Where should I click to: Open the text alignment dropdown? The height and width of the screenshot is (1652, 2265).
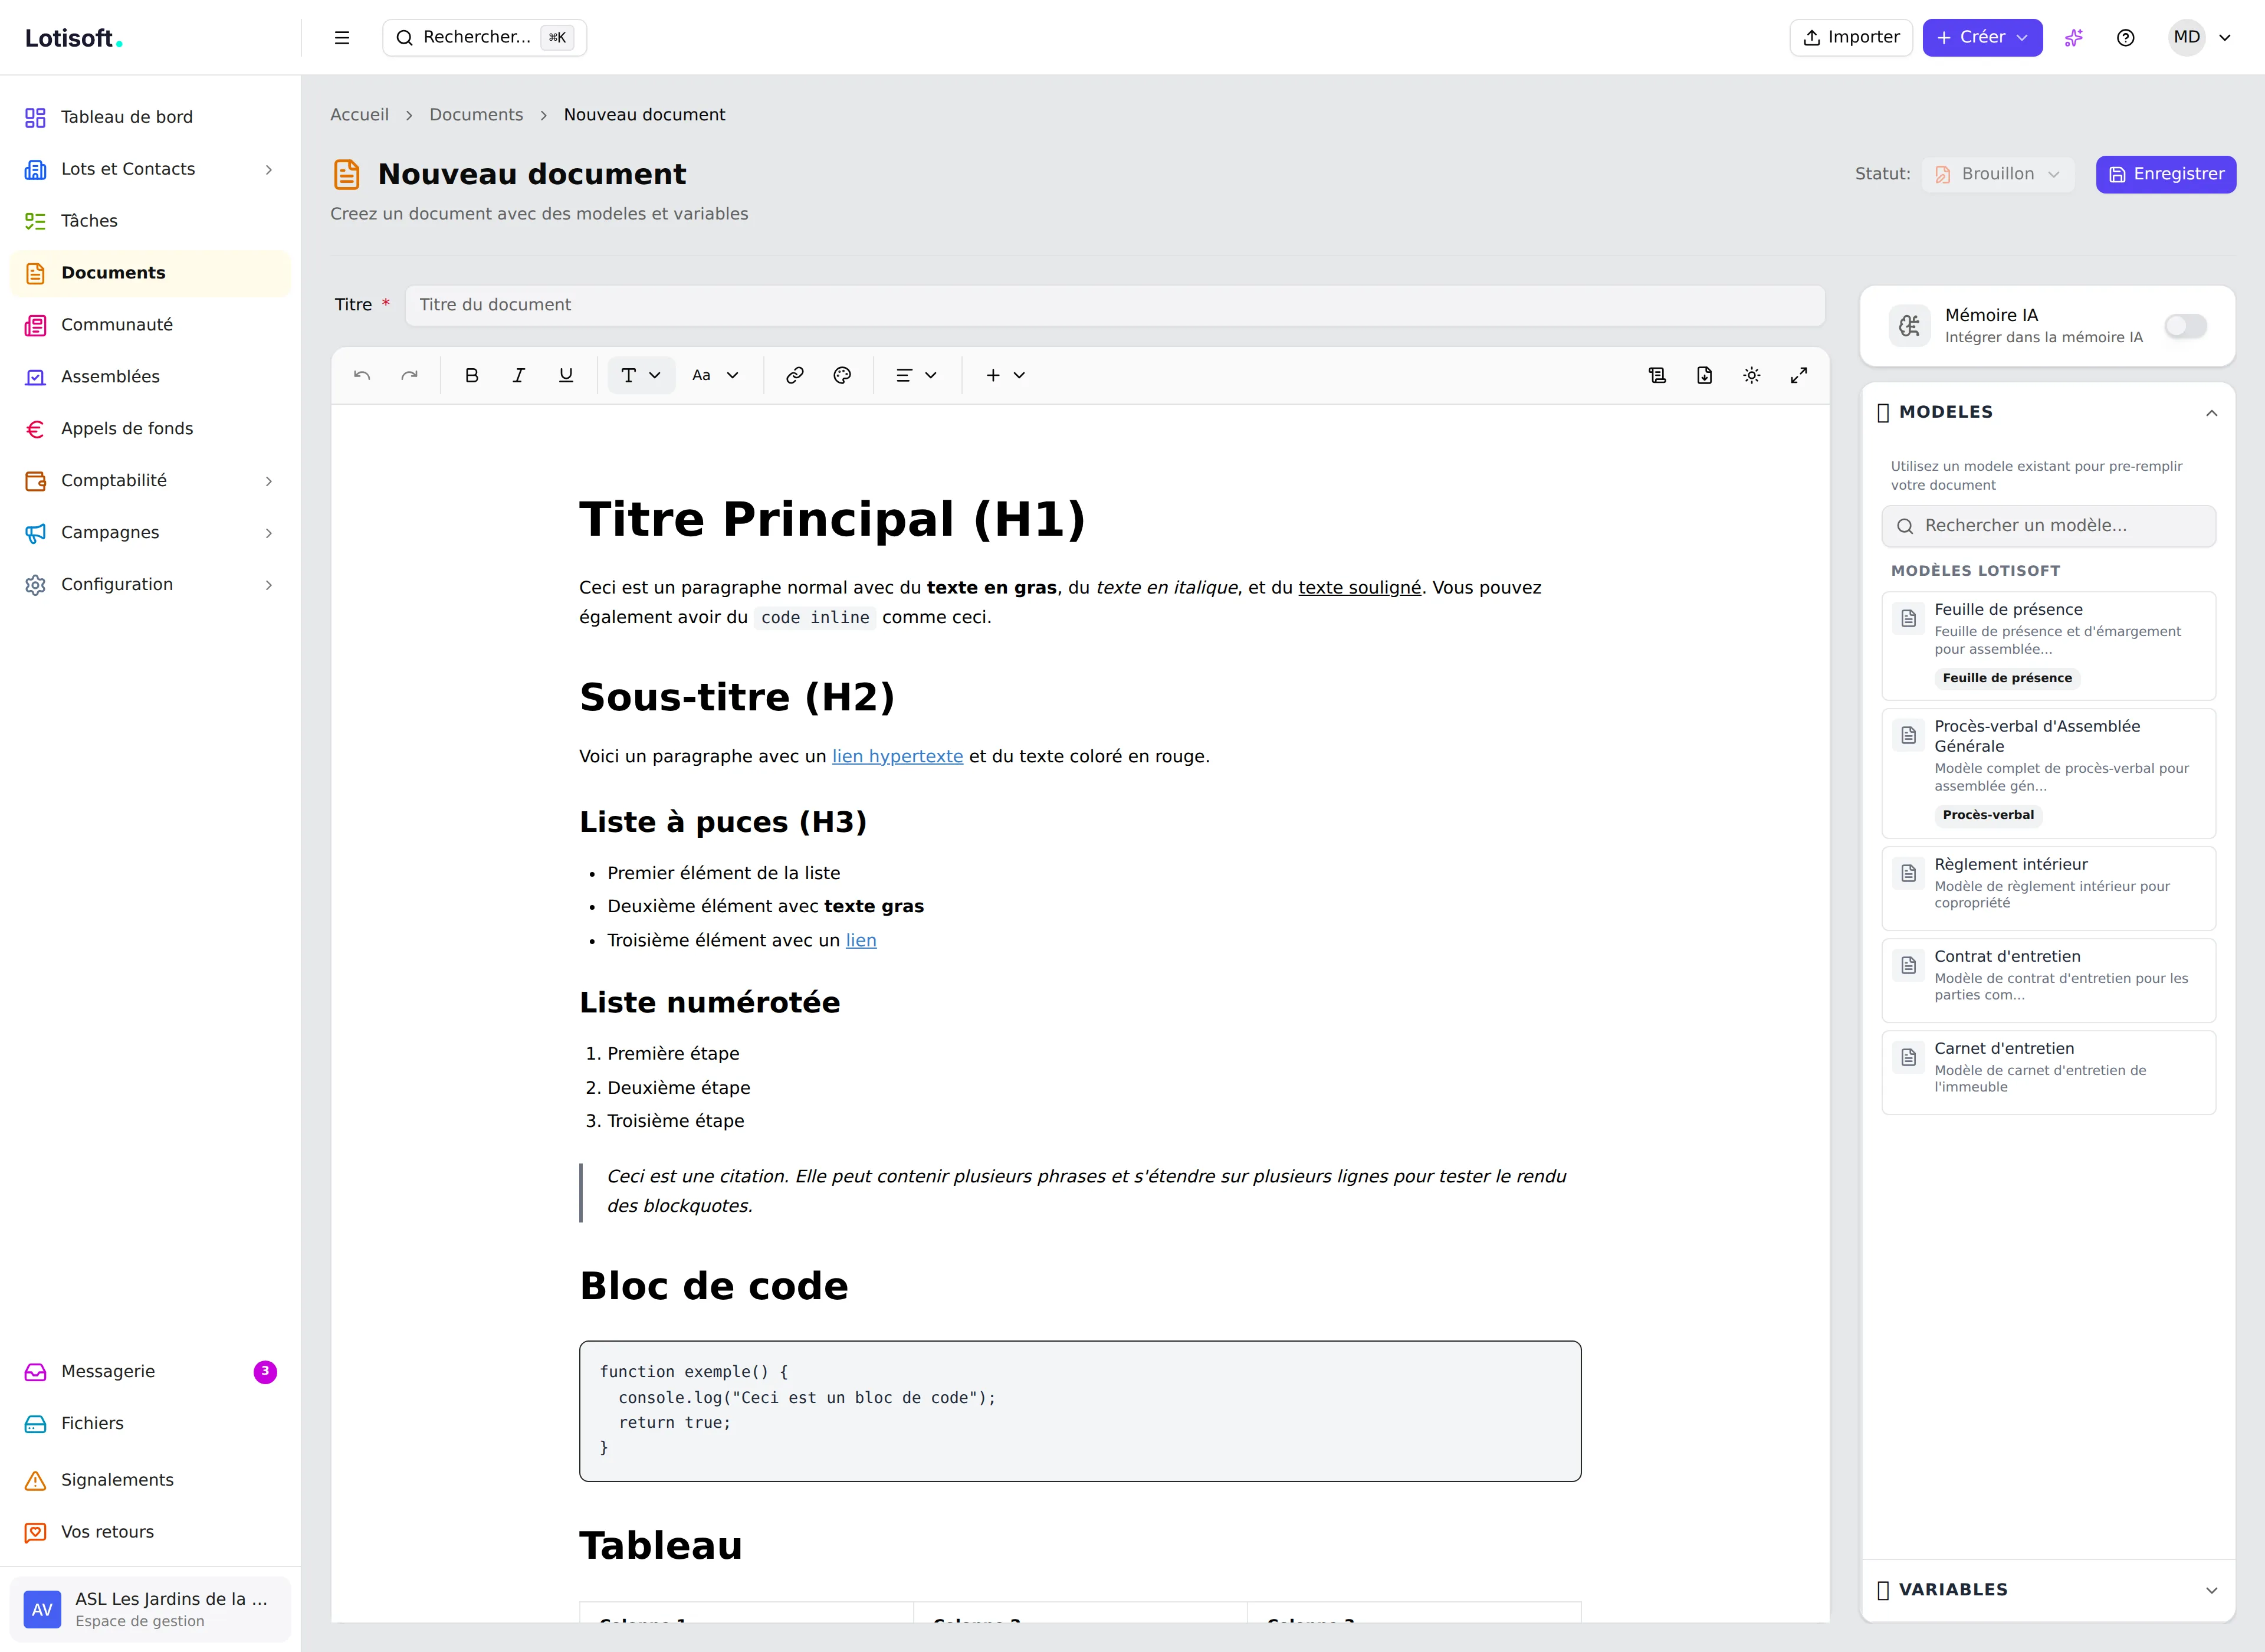click(915, 375)
